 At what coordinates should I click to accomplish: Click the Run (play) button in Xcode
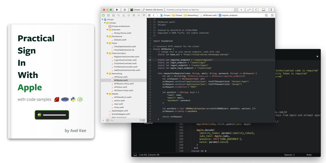(x=117, y=10)
